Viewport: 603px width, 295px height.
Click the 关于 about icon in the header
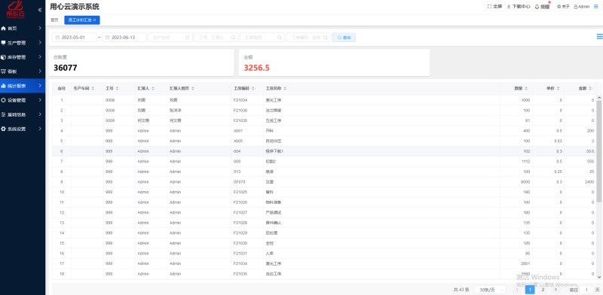point(559,7)
